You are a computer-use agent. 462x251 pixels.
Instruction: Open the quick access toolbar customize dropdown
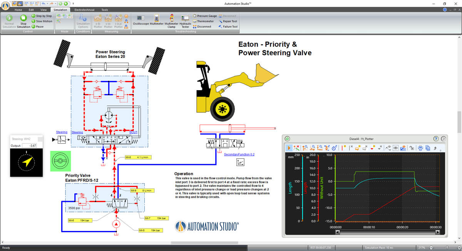73,3
